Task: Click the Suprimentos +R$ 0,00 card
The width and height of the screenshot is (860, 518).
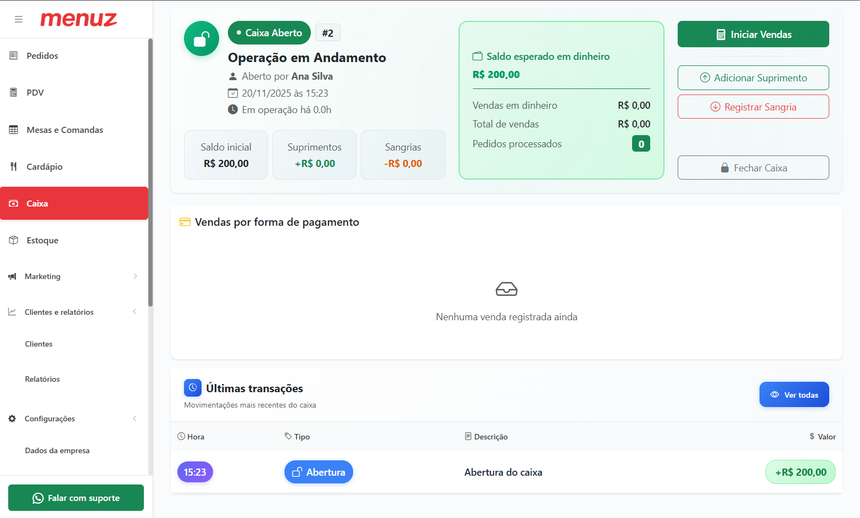Action: tap(315, 155)
